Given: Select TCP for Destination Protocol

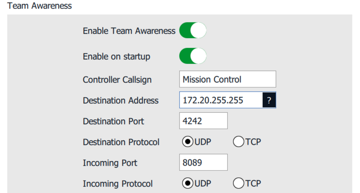Looking at the screenshot, I should point(238,142).
